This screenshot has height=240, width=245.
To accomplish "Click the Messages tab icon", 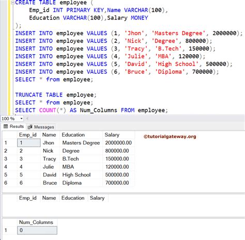I will [x=30, y=127].
